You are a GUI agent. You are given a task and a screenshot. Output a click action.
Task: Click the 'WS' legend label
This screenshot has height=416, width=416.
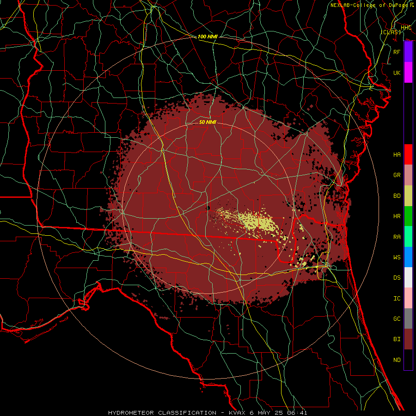[397, 257]
